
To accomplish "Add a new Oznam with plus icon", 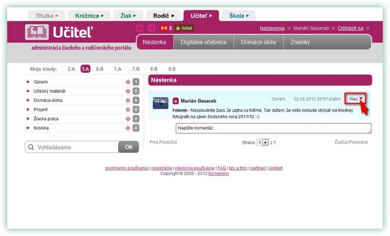I will point(128,82).
